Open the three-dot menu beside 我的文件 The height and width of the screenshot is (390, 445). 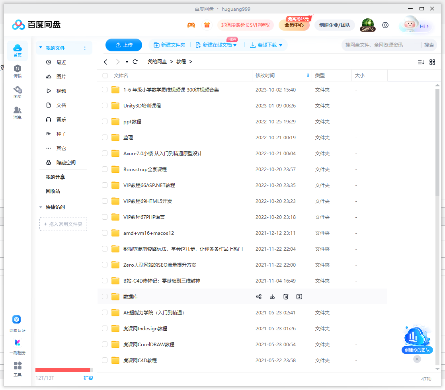(85, 48)
